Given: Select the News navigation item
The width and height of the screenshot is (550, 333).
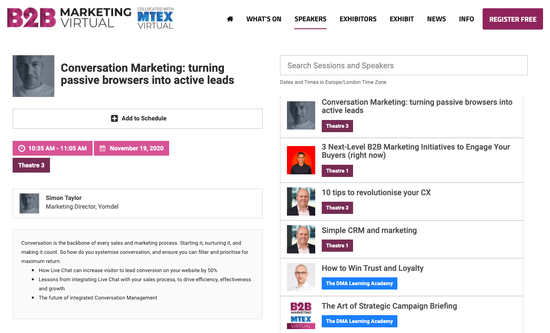Looking at the screenshot, I should [436, 19].
